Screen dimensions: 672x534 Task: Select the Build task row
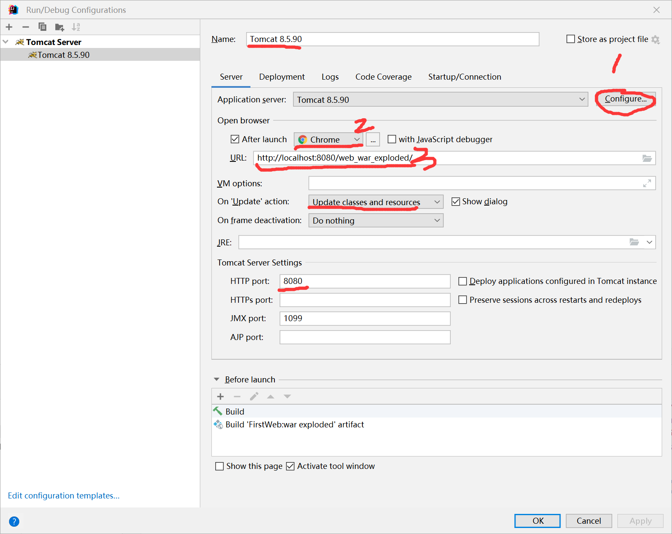click(x=437, y=412)
